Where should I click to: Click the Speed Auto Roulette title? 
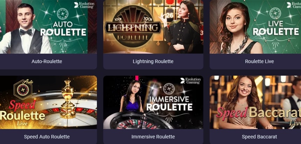coord(47,137)
